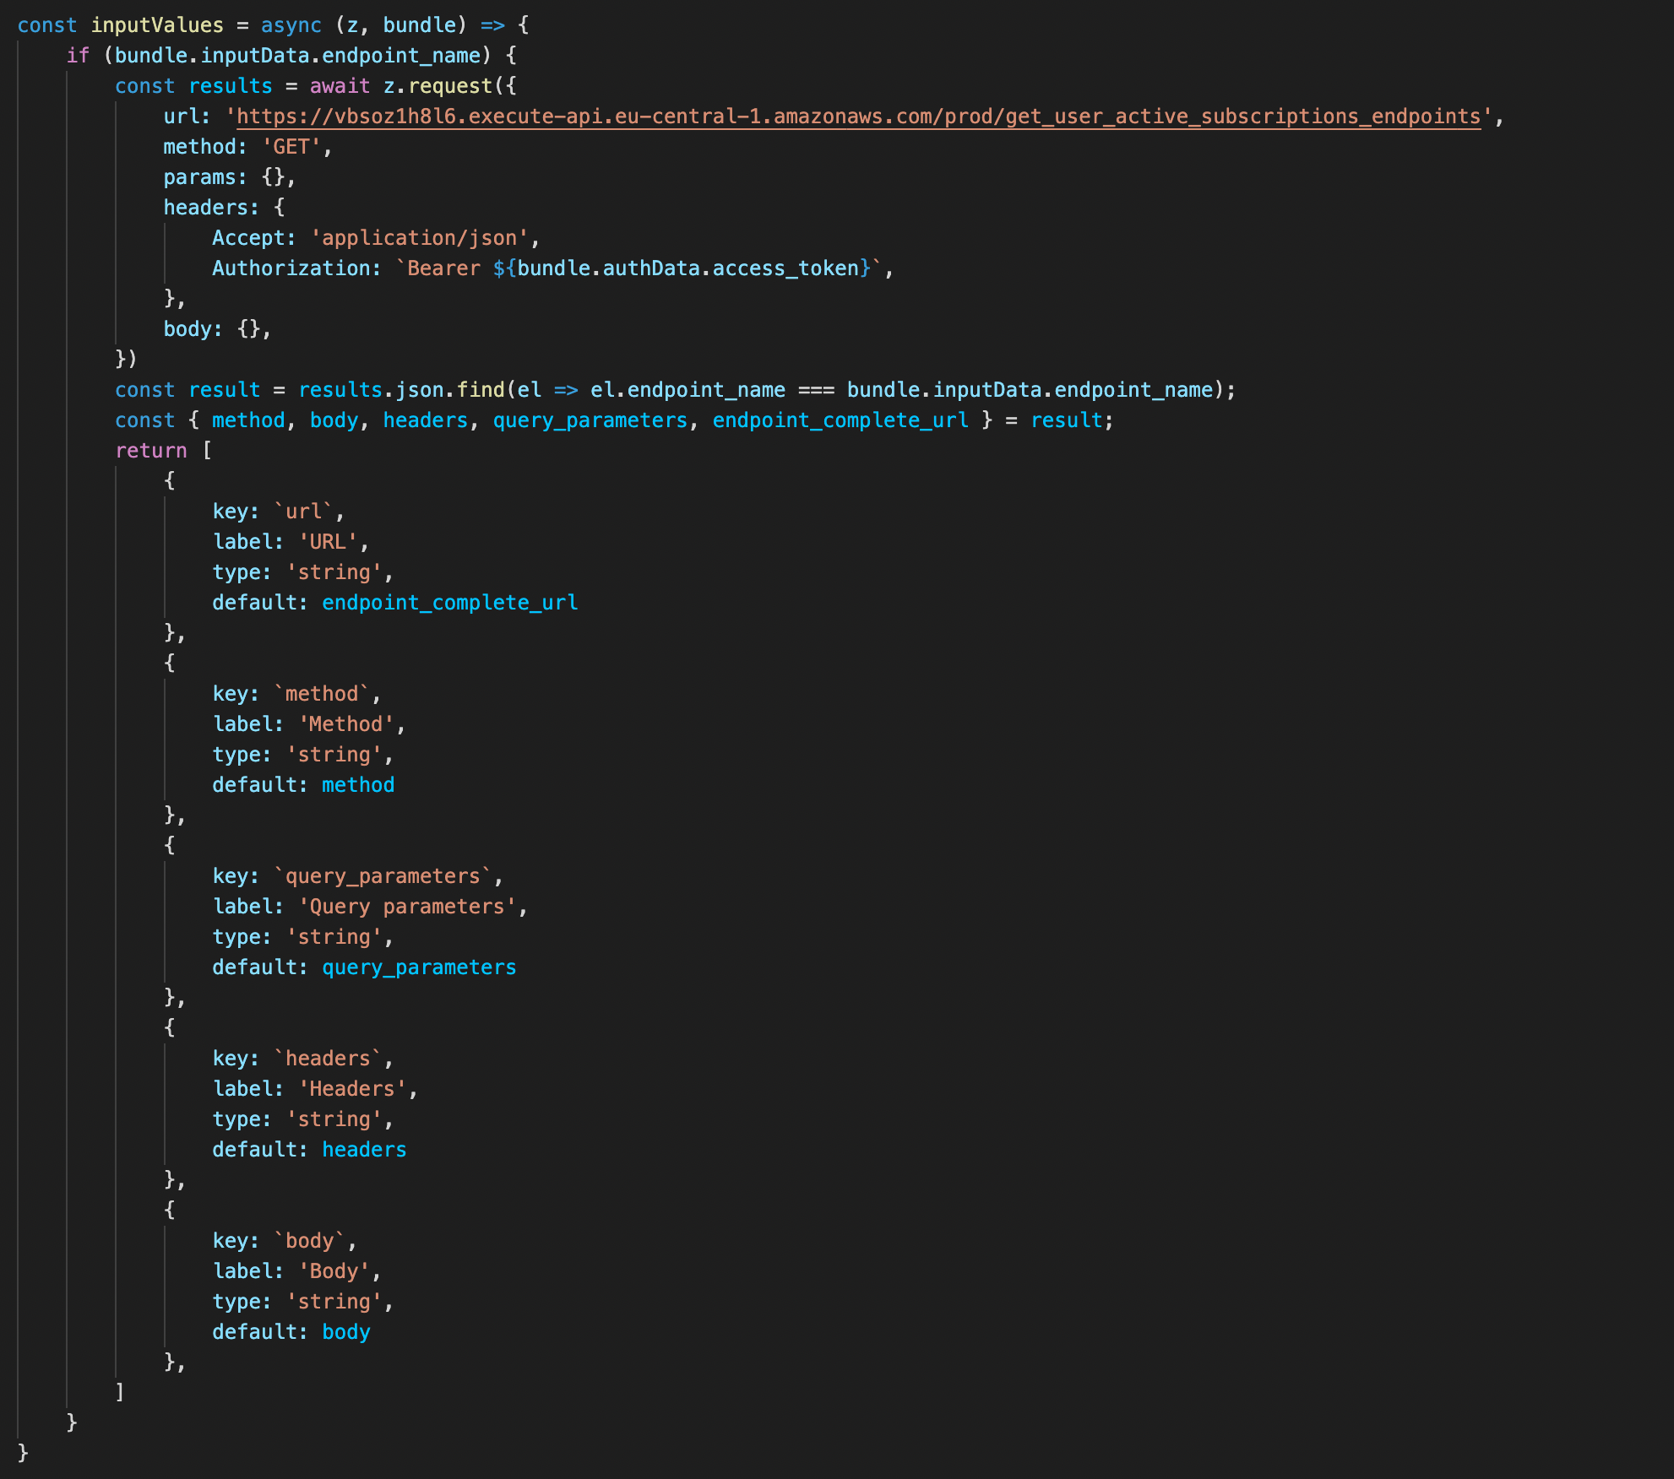Click the `method` key string
Viewport: 1674px width, 1479px height.
click(322, 694)
